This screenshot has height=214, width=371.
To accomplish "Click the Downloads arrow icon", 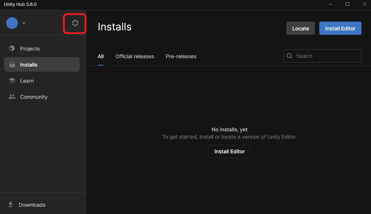I will [x=10, y=205].
